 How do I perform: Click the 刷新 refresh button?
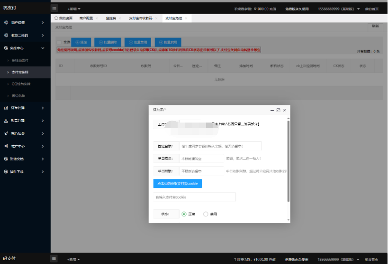pyautogui.click(x=375, y=26)
